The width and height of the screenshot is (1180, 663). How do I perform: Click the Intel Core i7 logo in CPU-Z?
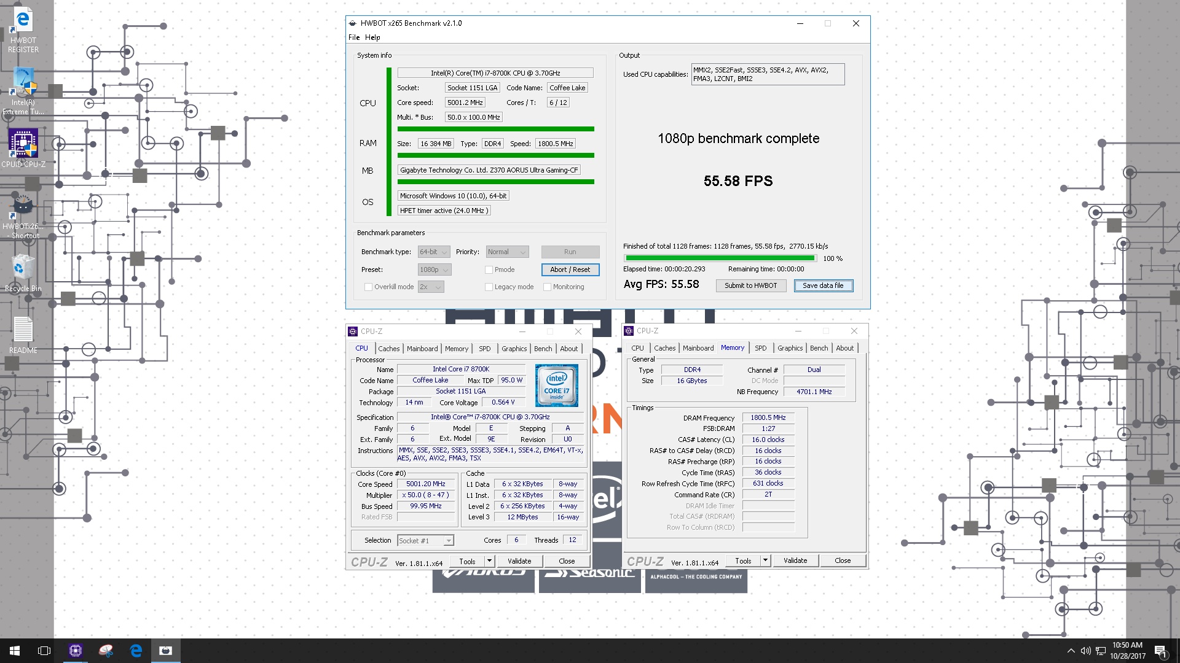(x=556, y=386)
